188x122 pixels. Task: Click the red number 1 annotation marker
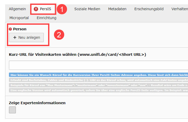tap(62, 9)
